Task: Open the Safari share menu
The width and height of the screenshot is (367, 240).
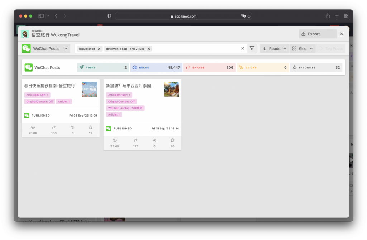Action: tap(328, 16)
